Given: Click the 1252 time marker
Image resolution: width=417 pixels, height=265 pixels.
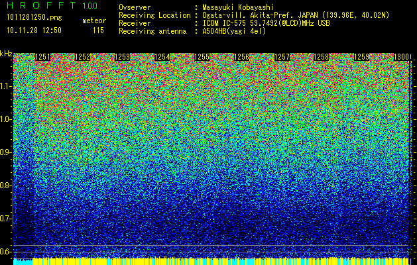Looking at the screenshot, I should tap(83, 57).
